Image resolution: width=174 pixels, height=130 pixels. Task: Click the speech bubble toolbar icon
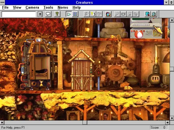pos(48,14)
